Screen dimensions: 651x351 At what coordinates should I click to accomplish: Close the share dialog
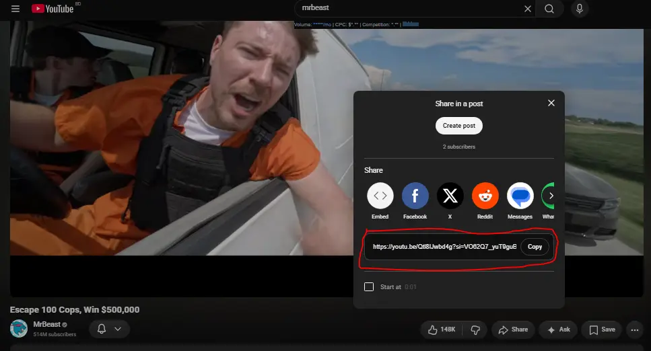click(551, 103)
